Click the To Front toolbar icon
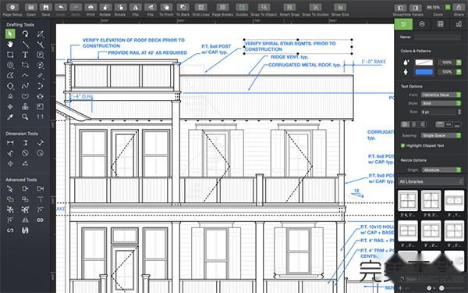Image resolution: width=468 pixels, height=293 pixels. click(166, 7)
